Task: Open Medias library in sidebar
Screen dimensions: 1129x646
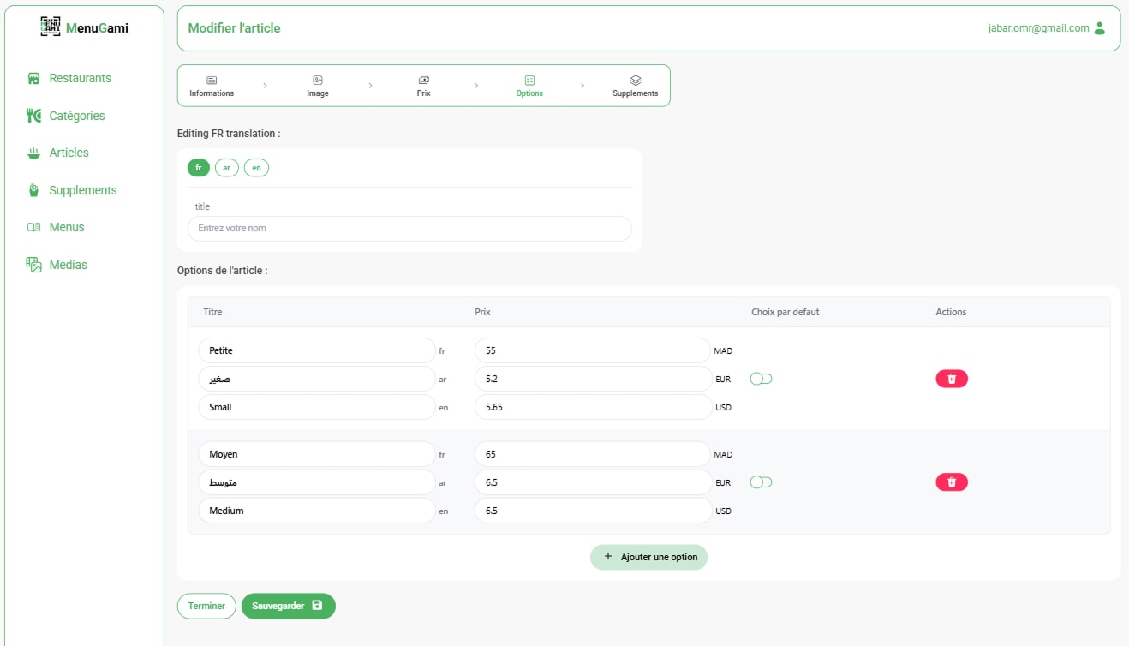Action: pos(68,265)
